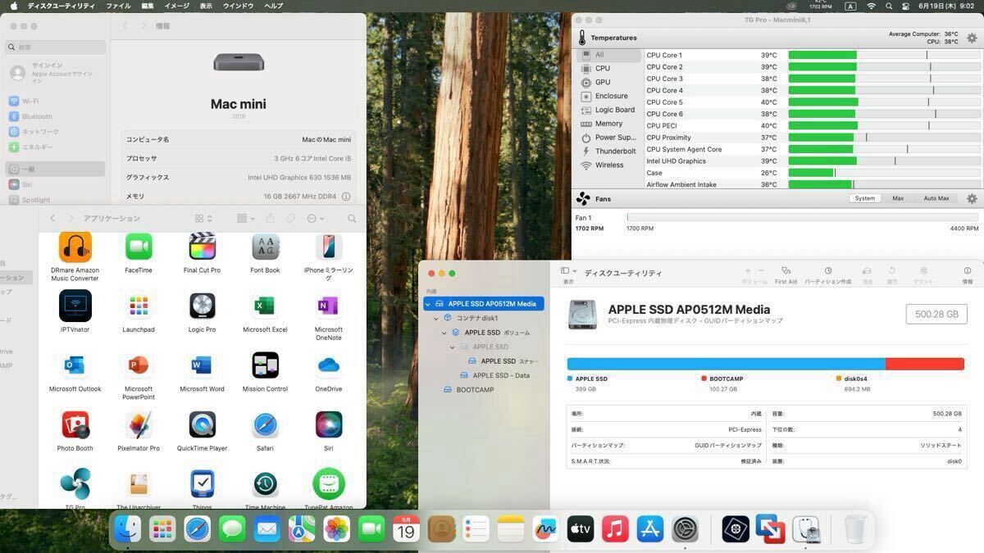Select System fan mode in TG Pro
This screenshot has height=553, width=984.
click(865, 198)
